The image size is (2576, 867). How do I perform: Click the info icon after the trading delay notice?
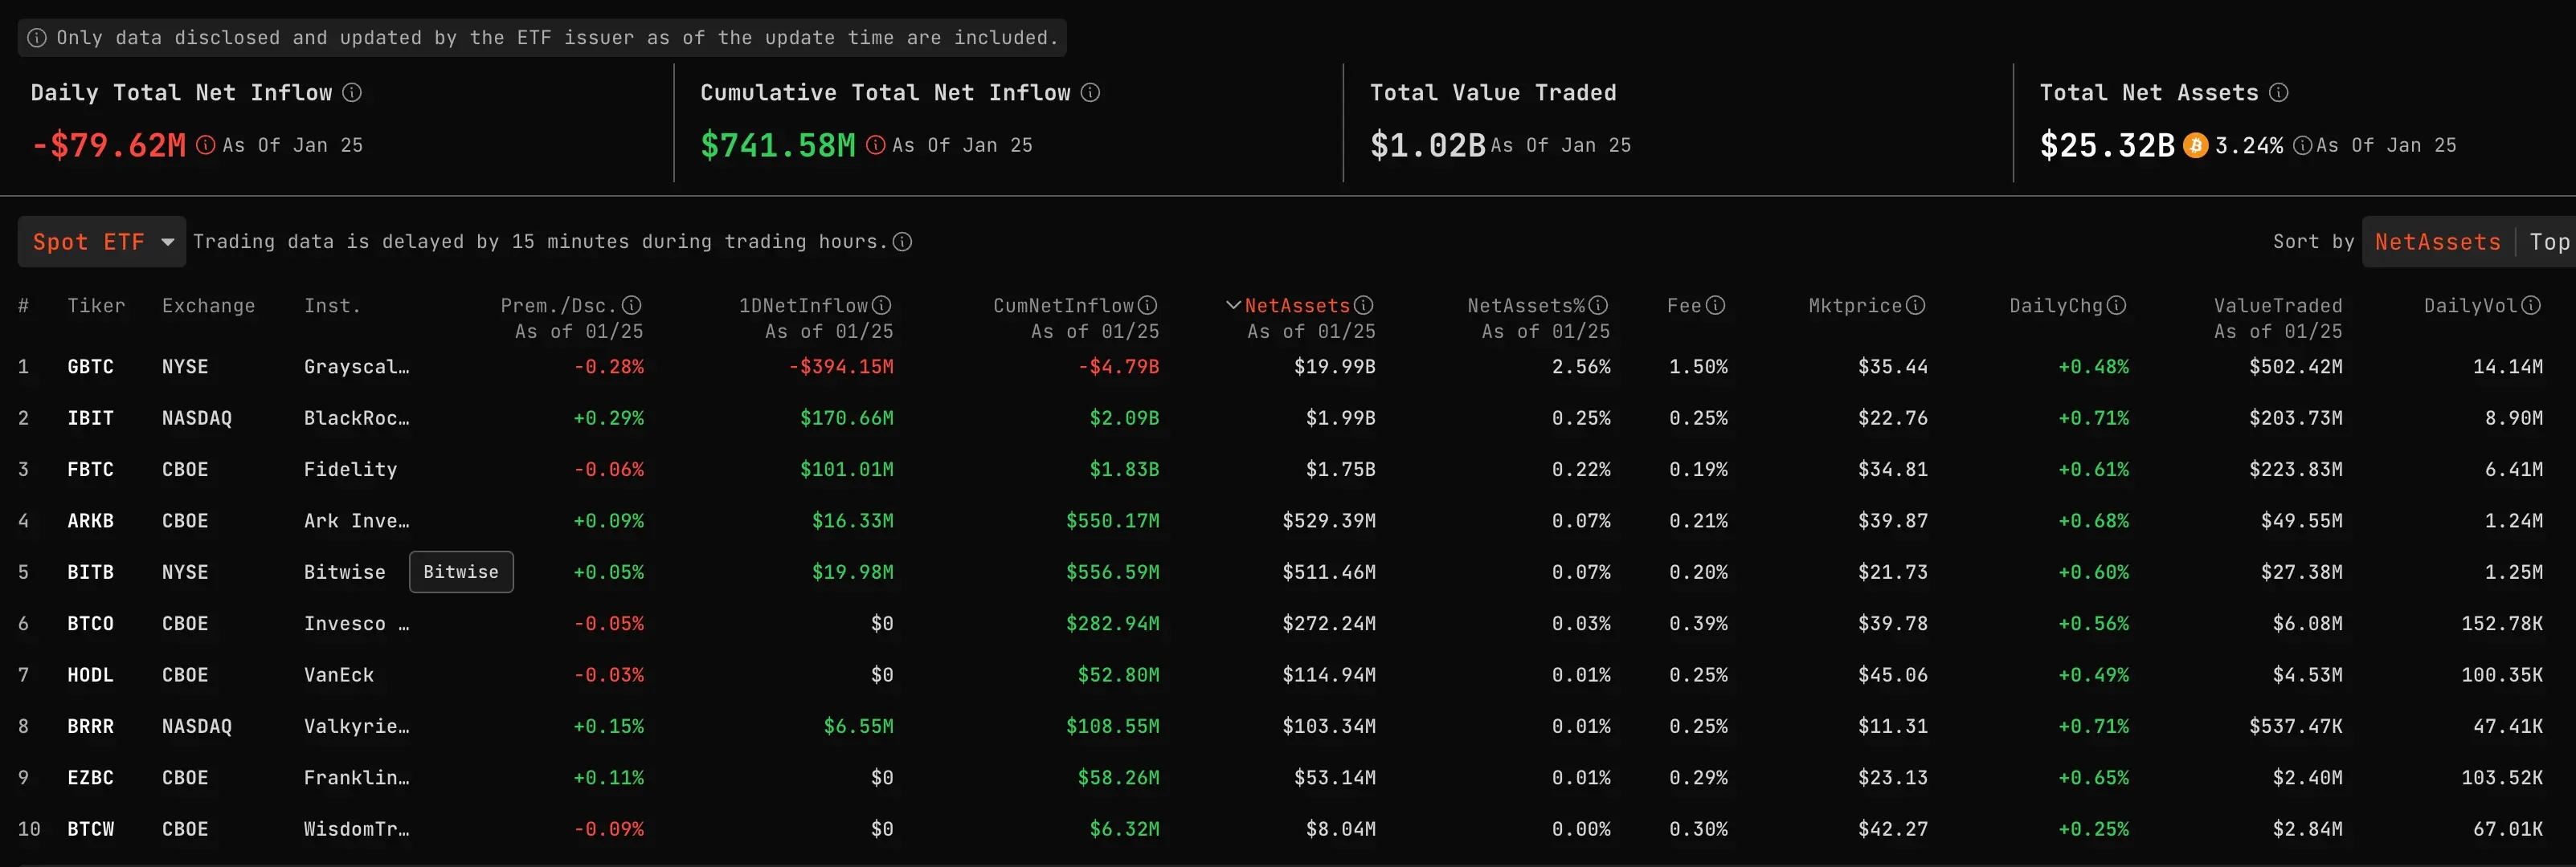click(904, 242)
